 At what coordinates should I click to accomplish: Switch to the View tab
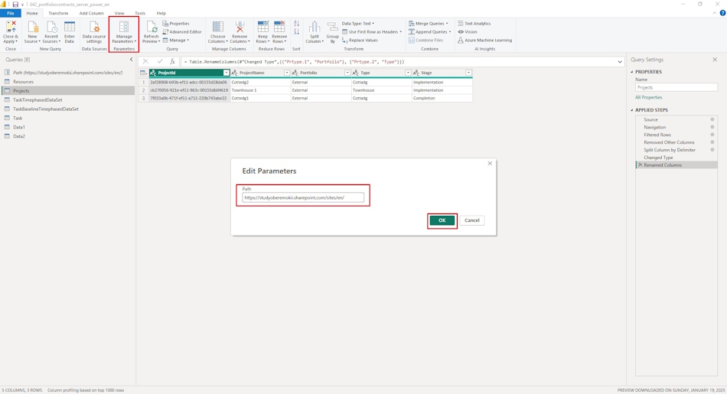119,14
